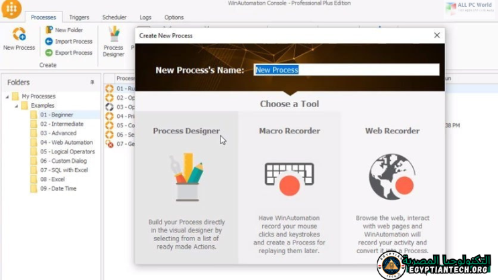The image size is (498, 280).
Task: Click the New Process icon in the ribbon
Action: (19, 34)
